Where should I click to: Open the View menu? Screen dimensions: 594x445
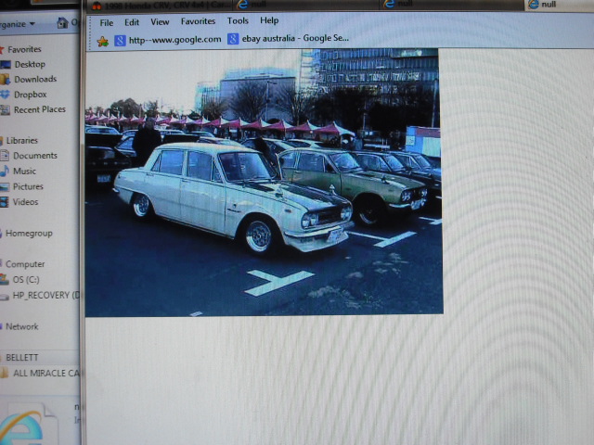click(x=160, y=21)
